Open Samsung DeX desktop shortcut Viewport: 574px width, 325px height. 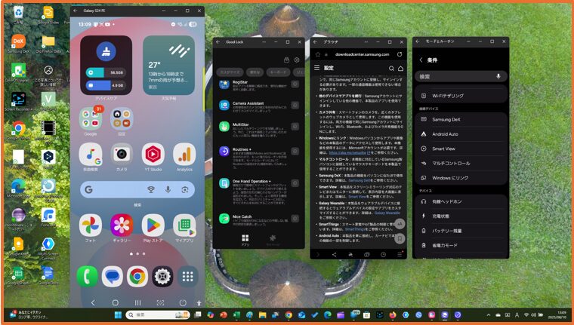[x=18, y=44]
